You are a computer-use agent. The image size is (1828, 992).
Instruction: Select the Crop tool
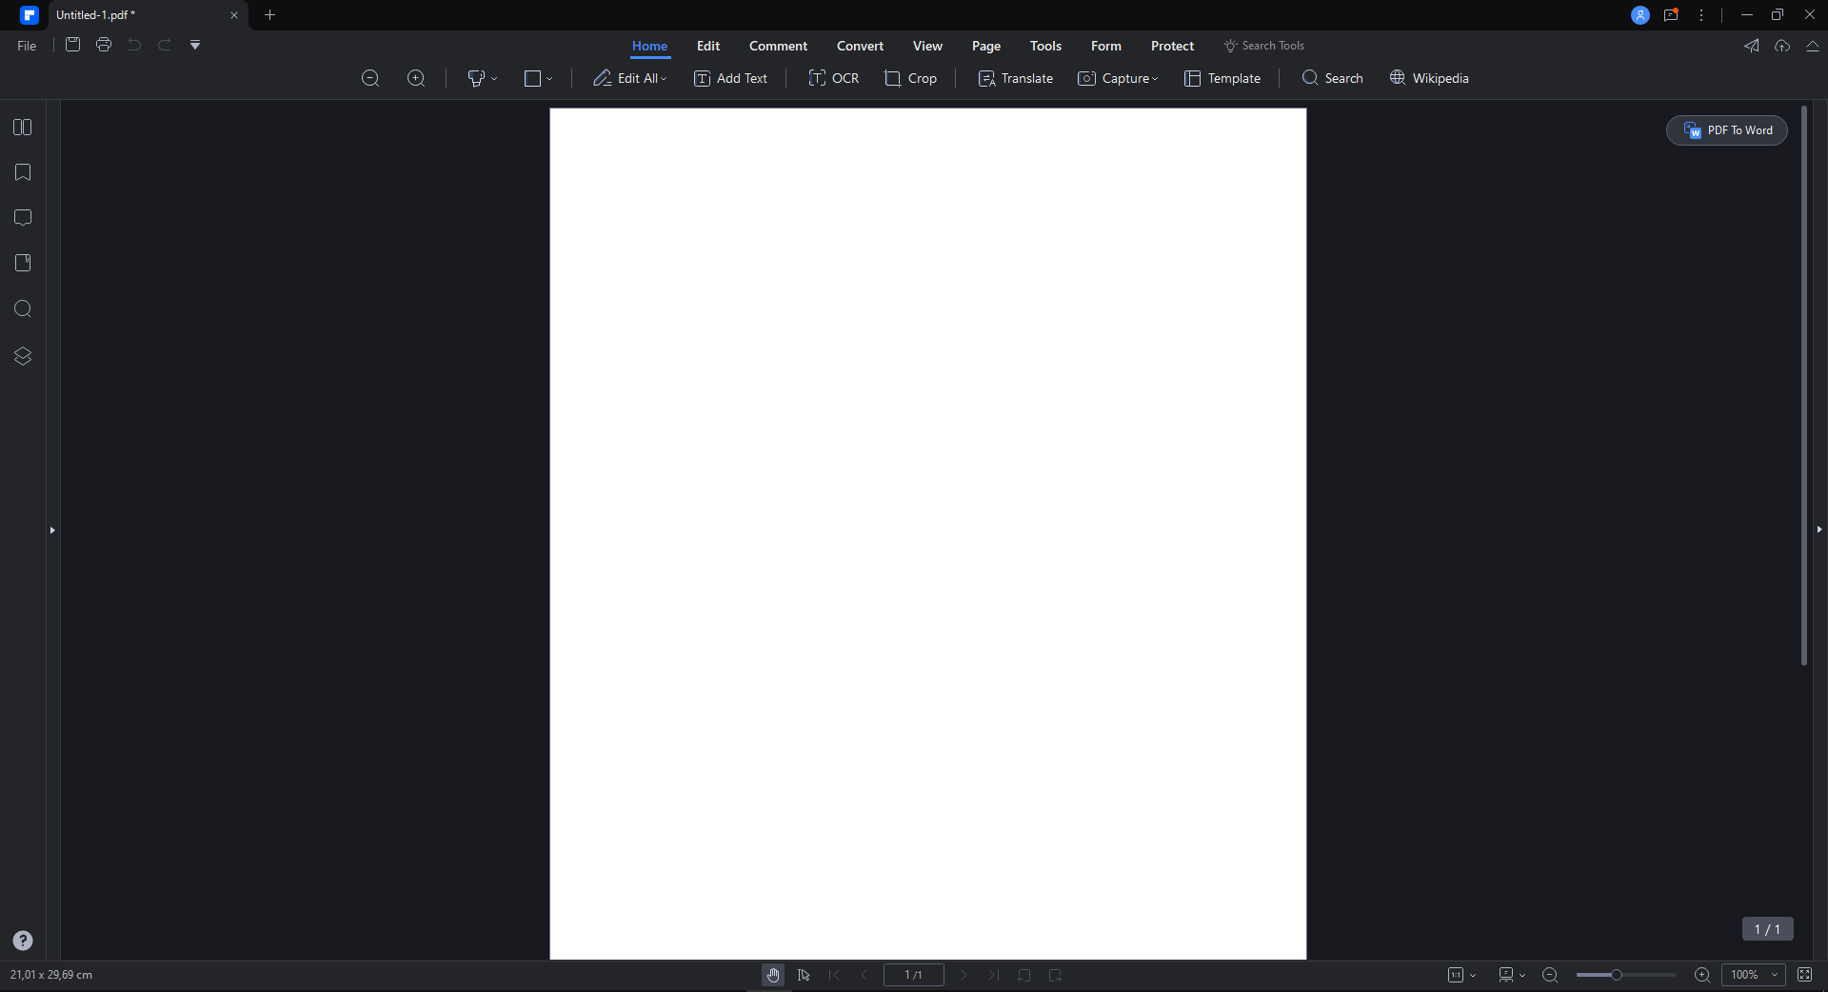pyautogui.click(x=910, y=78)
